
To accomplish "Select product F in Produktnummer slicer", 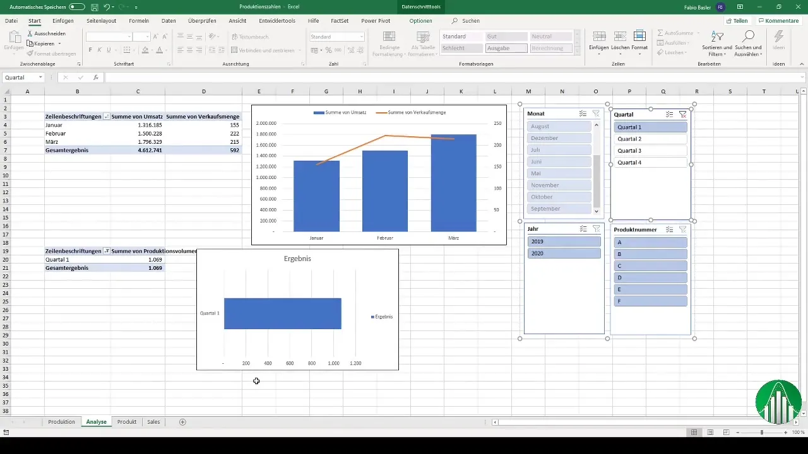I will pos(650,301).
